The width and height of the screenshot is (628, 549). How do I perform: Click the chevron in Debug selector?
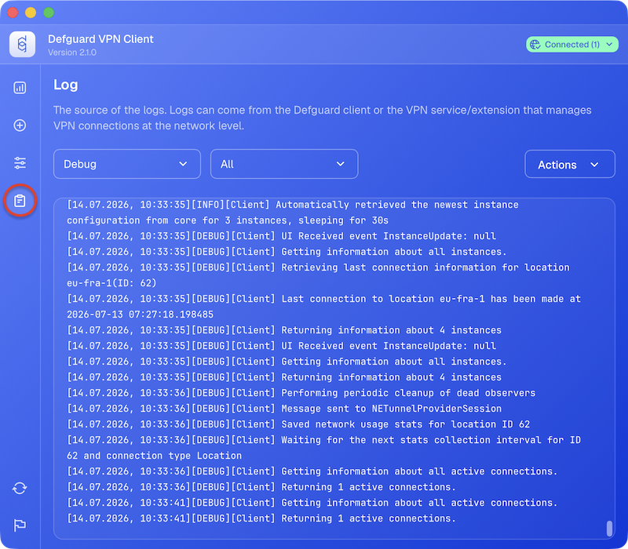coord(183,164)
